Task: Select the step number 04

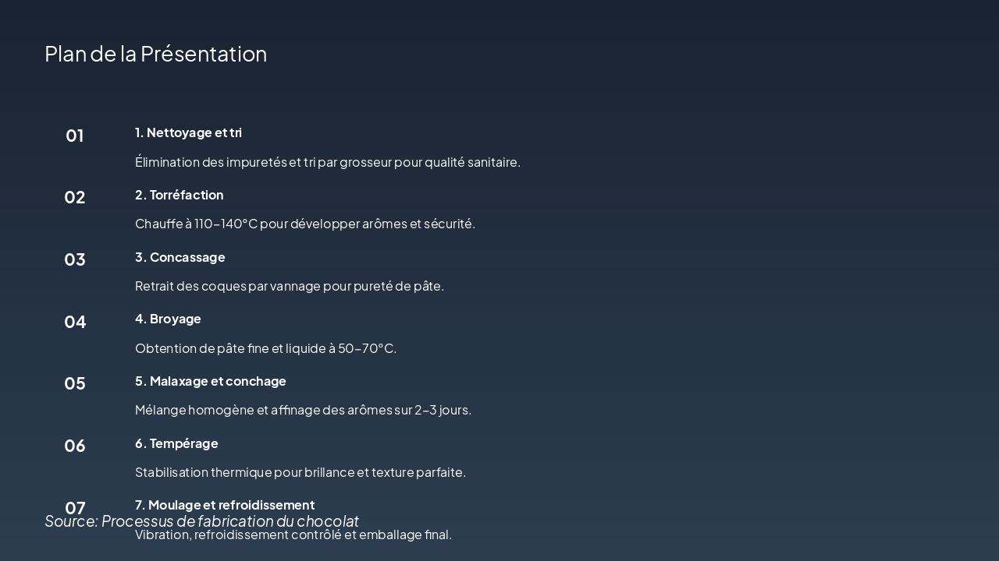Action: 75,322
